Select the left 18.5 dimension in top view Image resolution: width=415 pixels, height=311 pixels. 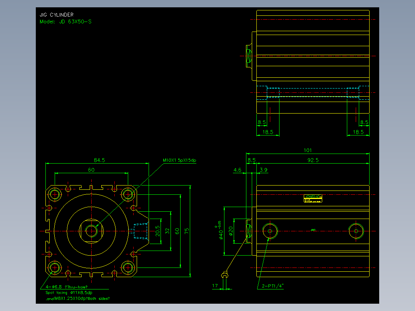point(268,132)
